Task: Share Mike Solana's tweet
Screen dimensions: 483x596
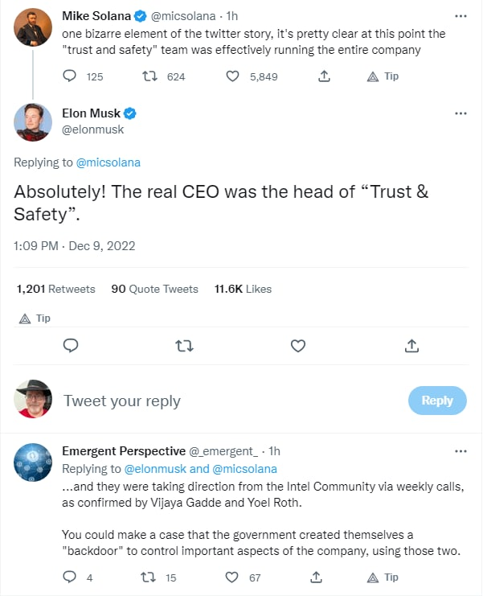Action: coord(324,76)
